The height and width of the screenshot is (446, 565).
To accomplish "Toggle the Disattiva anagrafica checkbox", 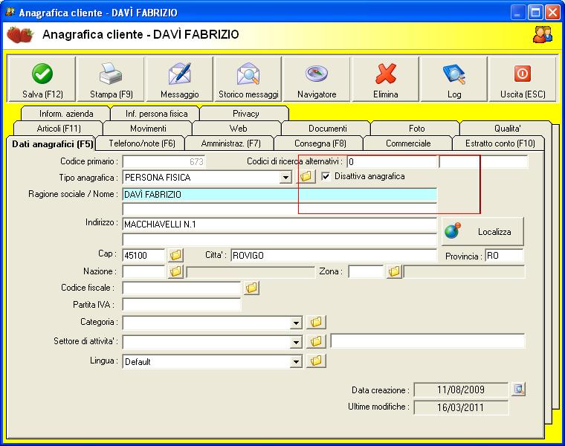I will tap(326, 177).
